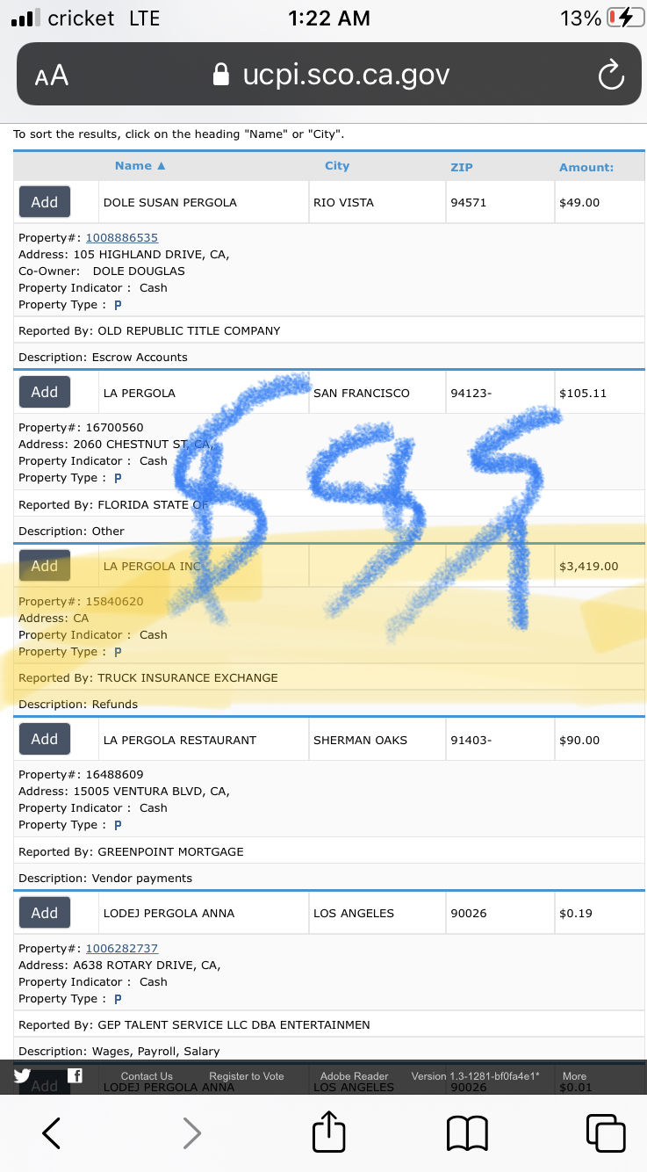Select the SAN FRANCISCO city cell

tap(377, 393)
